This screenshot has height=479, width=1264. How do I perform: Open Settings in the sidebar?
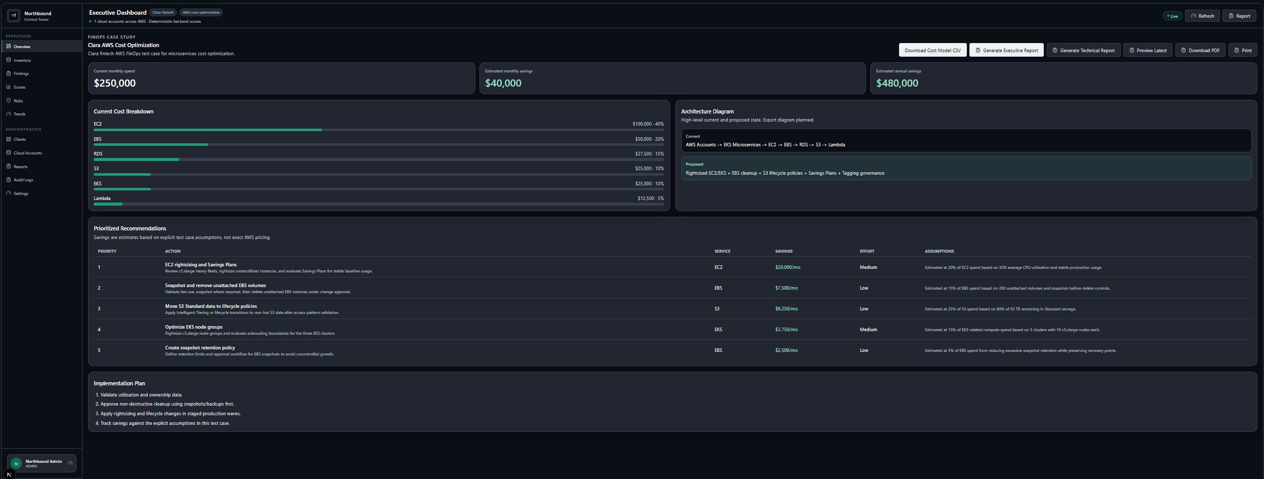(42, 193)
